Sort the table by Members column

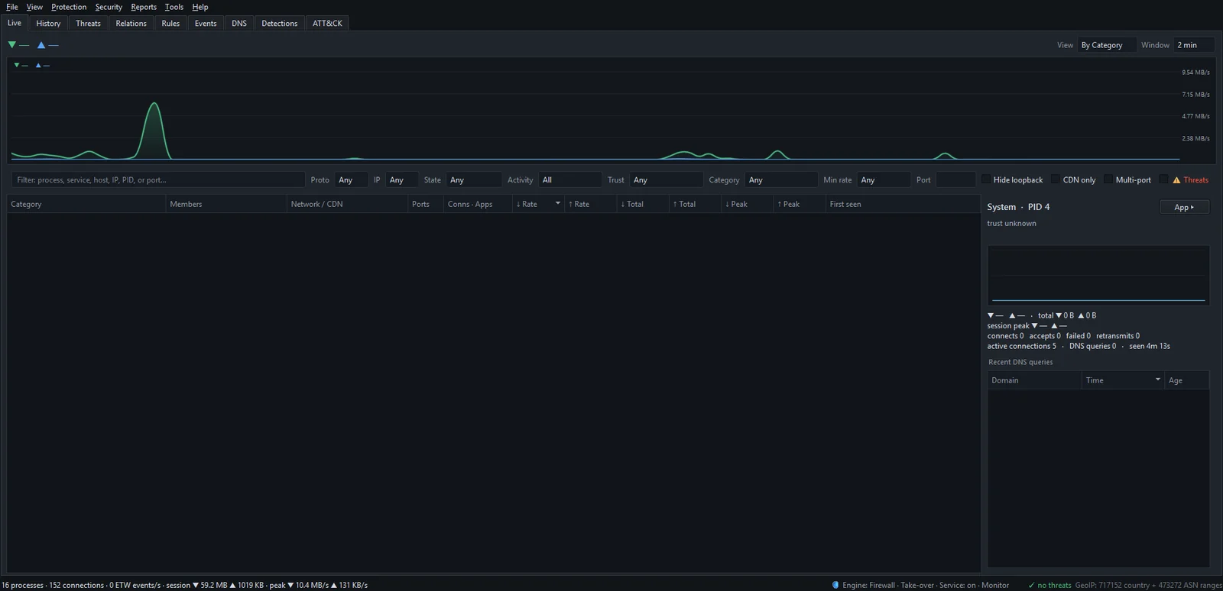[x=226, y=204]
